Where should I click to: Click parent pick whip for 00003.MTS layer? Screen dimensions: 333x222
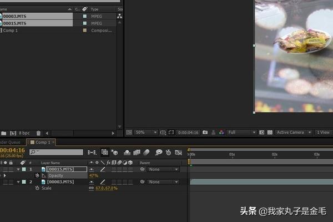tap(142, 182)
